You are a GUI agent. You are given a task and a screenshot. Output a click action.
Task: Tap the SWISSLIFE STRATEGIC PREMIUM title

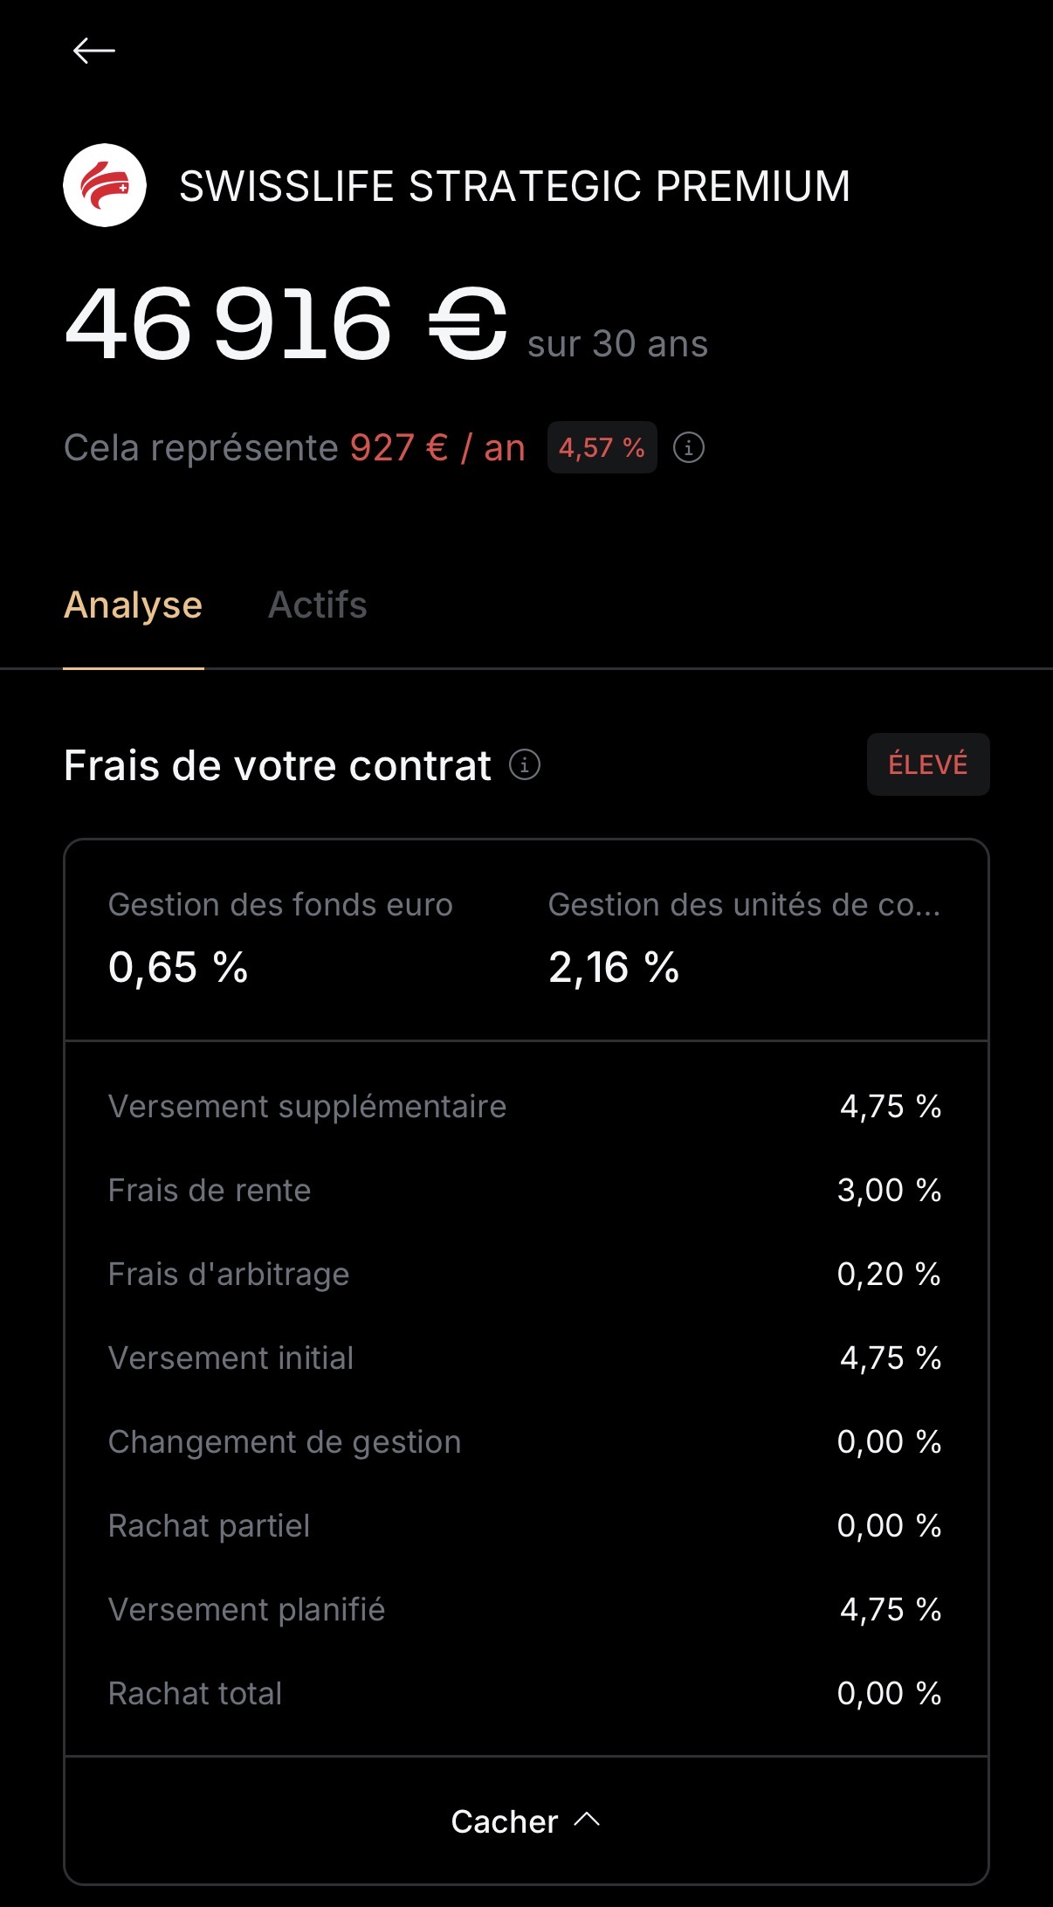point(514,186)
